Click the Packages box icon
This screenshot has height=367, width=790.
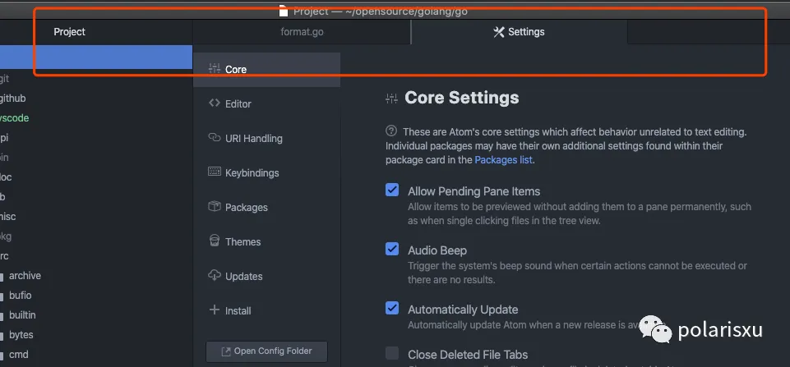pos(215,207)
